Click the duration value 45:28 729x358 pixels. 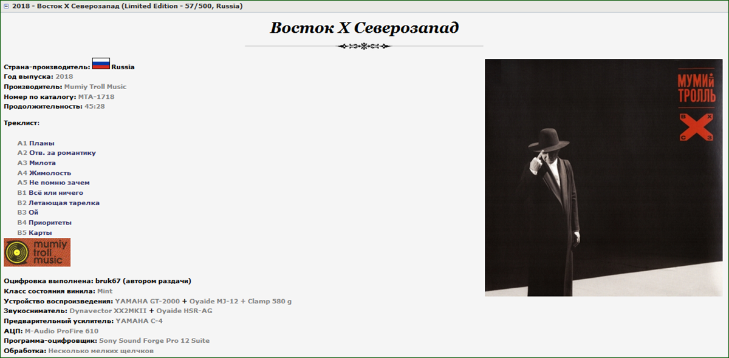coord(95,107)
